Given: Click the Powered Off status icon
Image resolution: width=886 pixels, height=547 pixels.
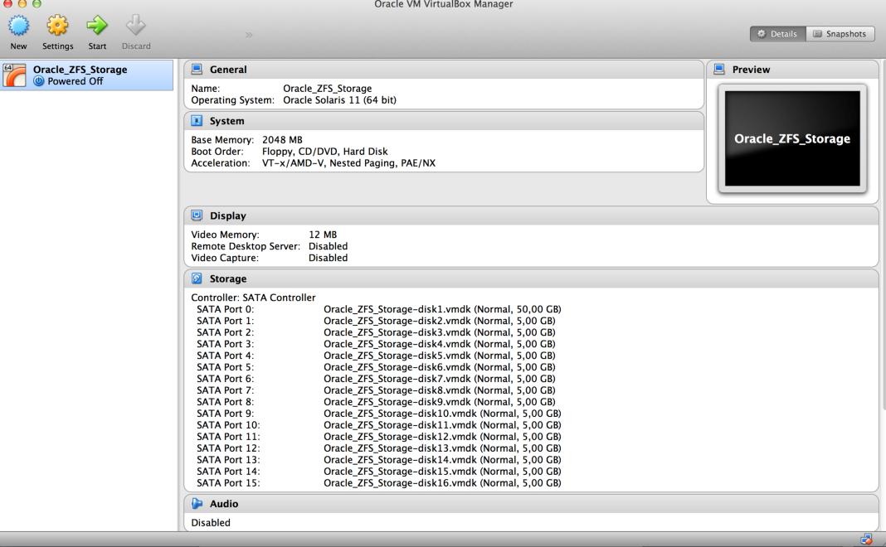Looking at the screenshot, I should tap(38, 81).
